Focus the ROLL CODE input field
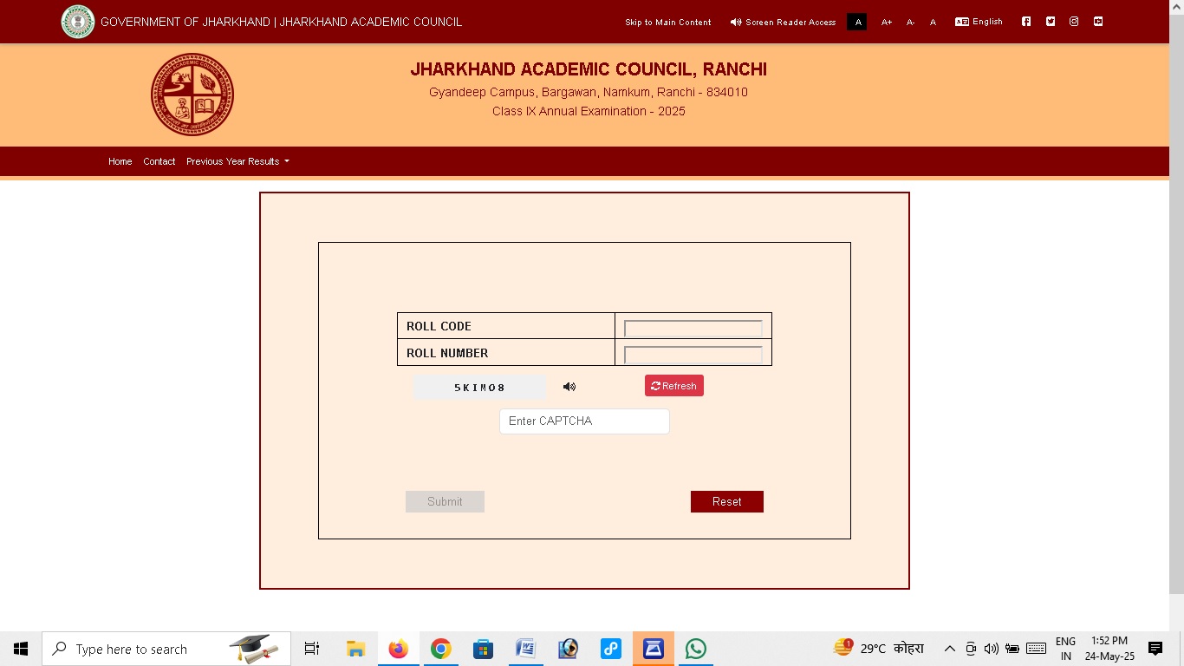 pyautogui.click(x=693, y=328)
